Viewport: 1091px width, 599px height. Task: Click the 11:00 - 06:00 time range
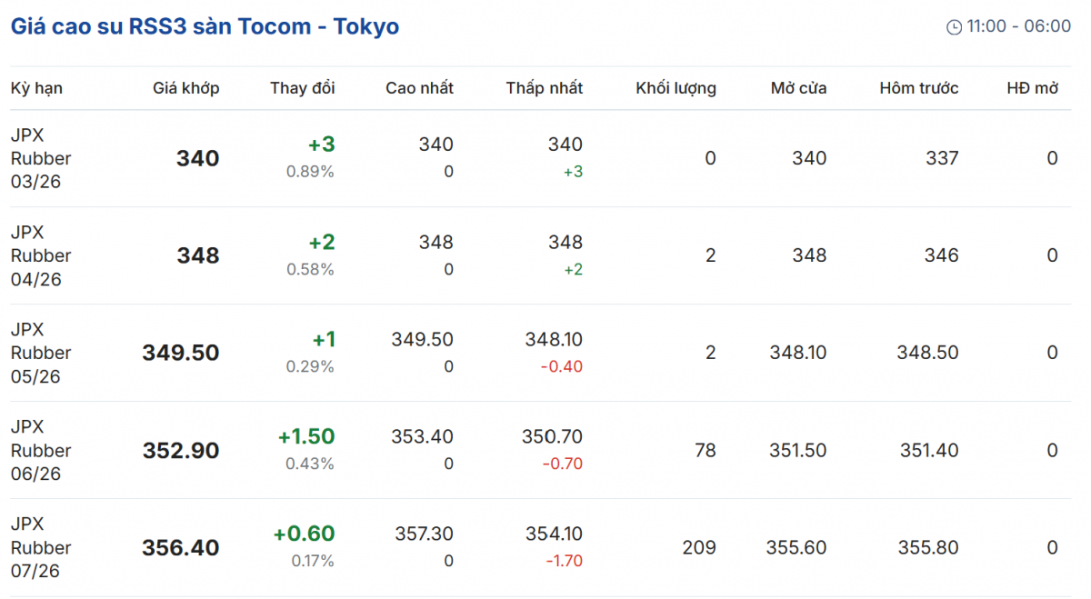(x=1018, y=26)
